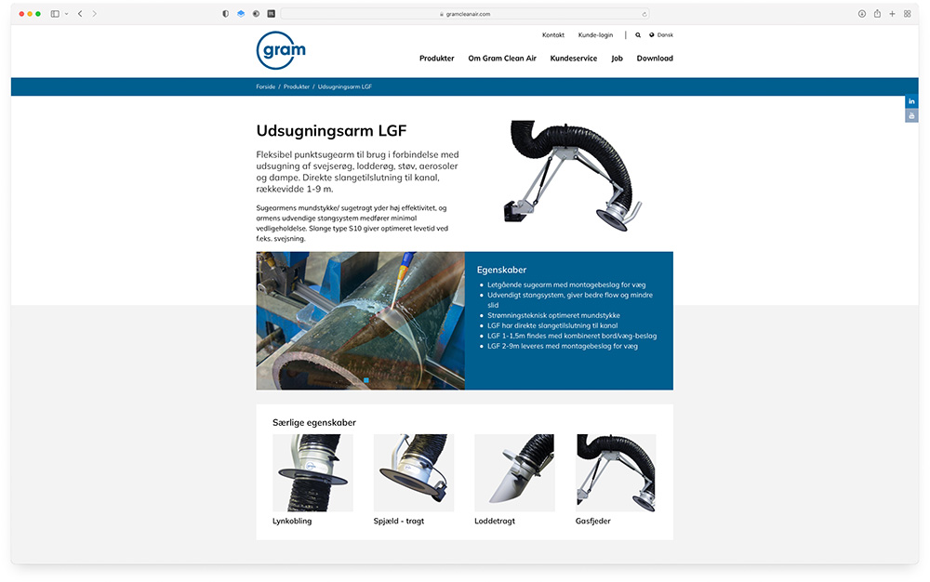Click the privacy shield icon in toolbar
Screen dimensions: 930x582
(x=225, y=14)
